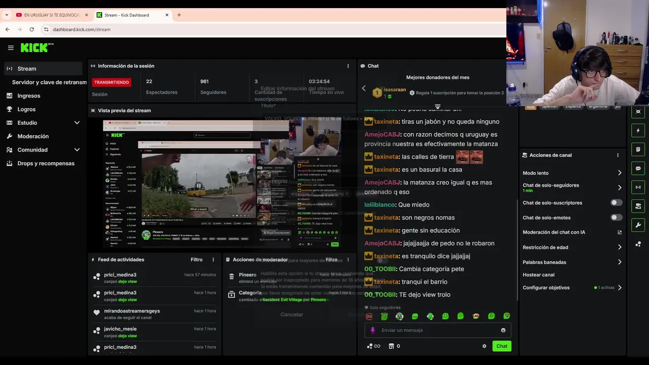Click isasaraan top donor entry
This screenshot has width=649, height=365.
click(x=389, y=92)
